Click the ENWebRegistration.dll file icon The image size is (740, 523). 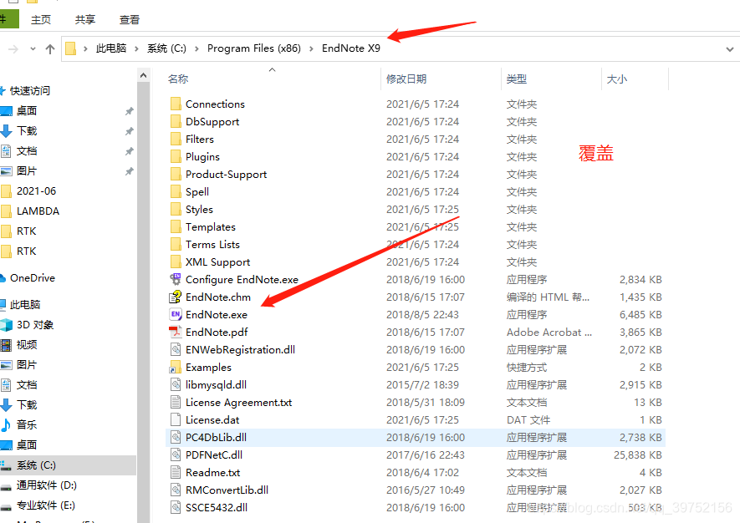pos(176,349)
